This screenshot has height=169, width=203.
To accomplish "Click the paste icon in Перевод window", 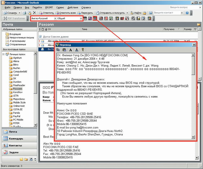I will (64, 50).
